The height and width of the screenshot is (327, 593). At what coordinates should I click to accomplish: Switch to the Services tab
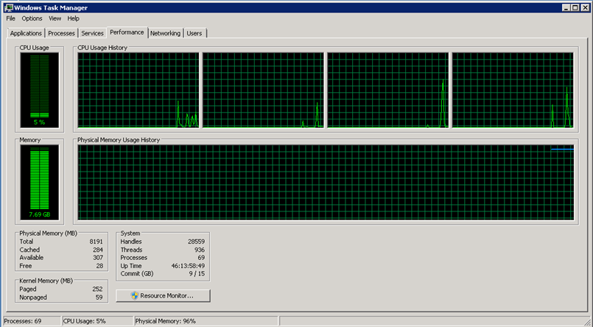point(92,33)
